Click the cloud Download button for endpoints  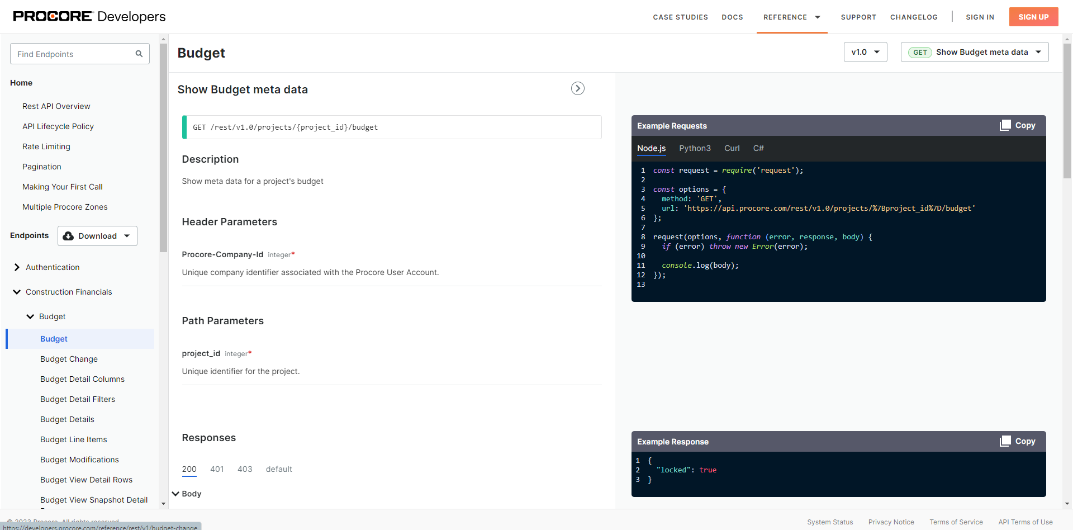click(97, 236)
